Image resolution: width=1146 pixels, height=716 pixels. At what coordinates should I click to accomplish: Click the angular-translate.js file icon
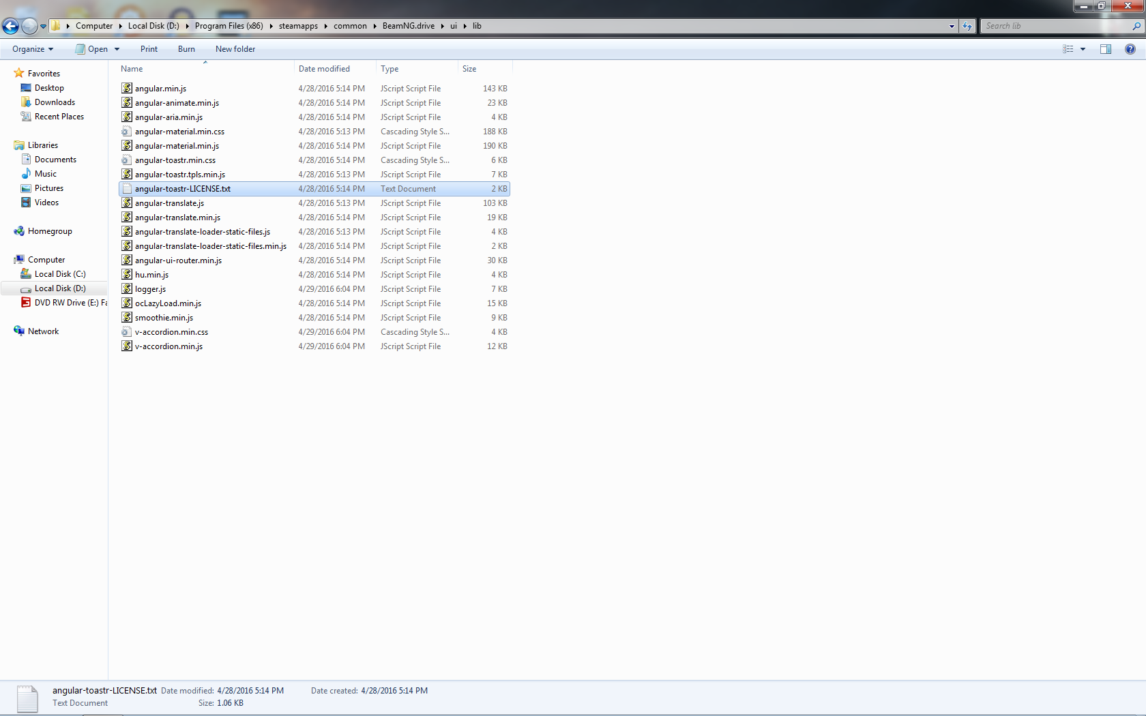pos(127,203)
